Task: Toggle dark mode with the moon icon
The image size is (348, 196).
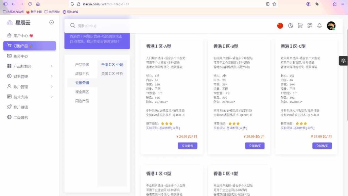Action: tap(291, 26)
